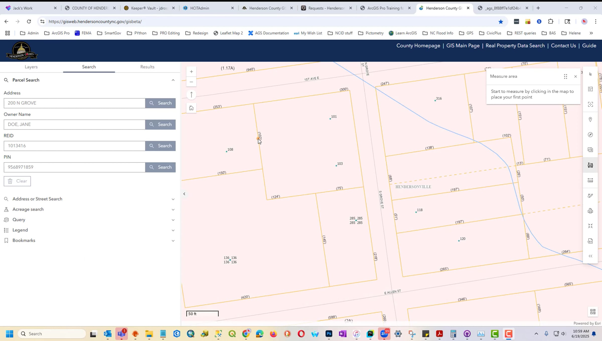Open the Results tab
602x341 pixels.
point(147,67)
